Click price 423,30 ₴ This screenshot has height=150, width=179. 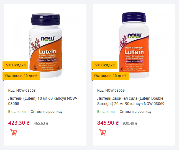pos(19,123)
